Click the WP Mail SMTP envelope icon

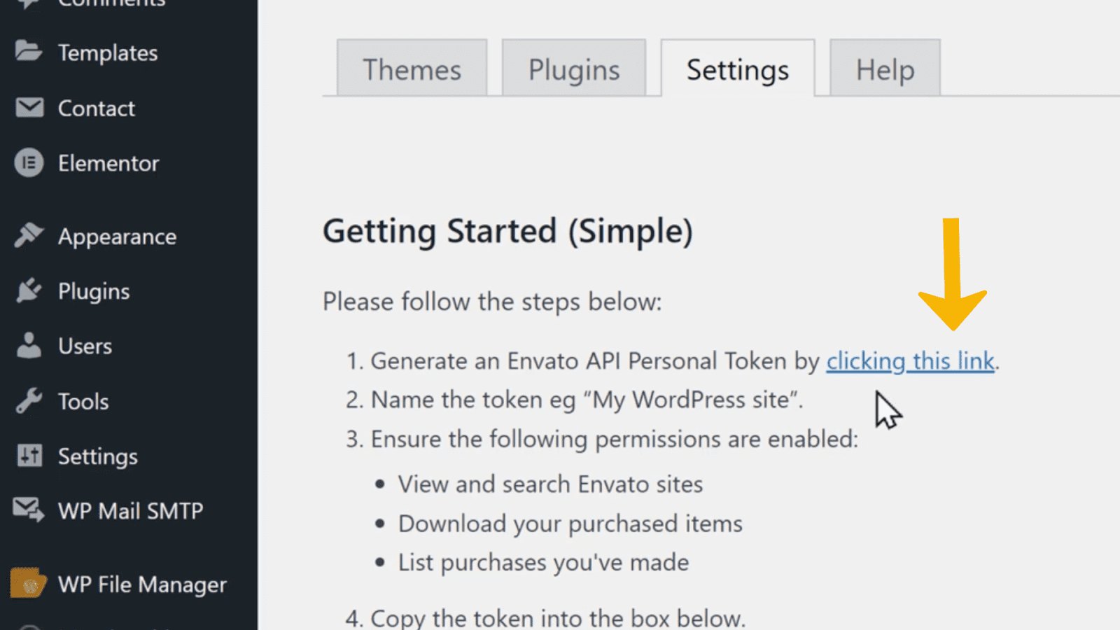click(x=29, y=510)
